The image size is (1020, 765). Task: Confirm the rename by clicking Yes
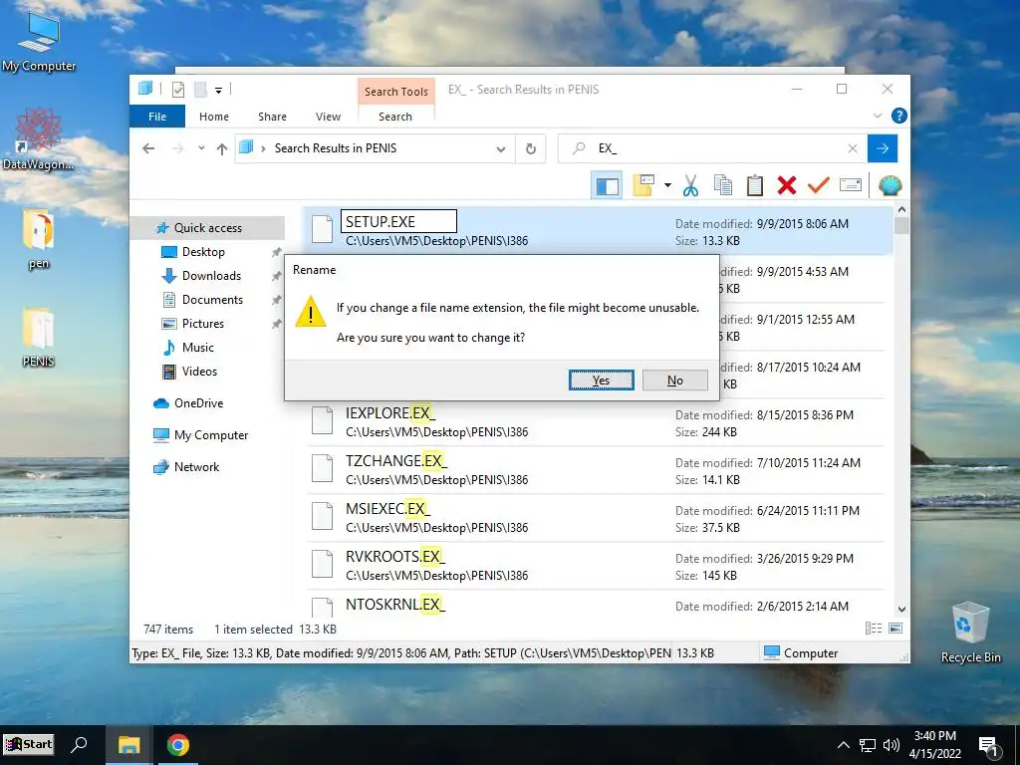click(x=601, y=380)
